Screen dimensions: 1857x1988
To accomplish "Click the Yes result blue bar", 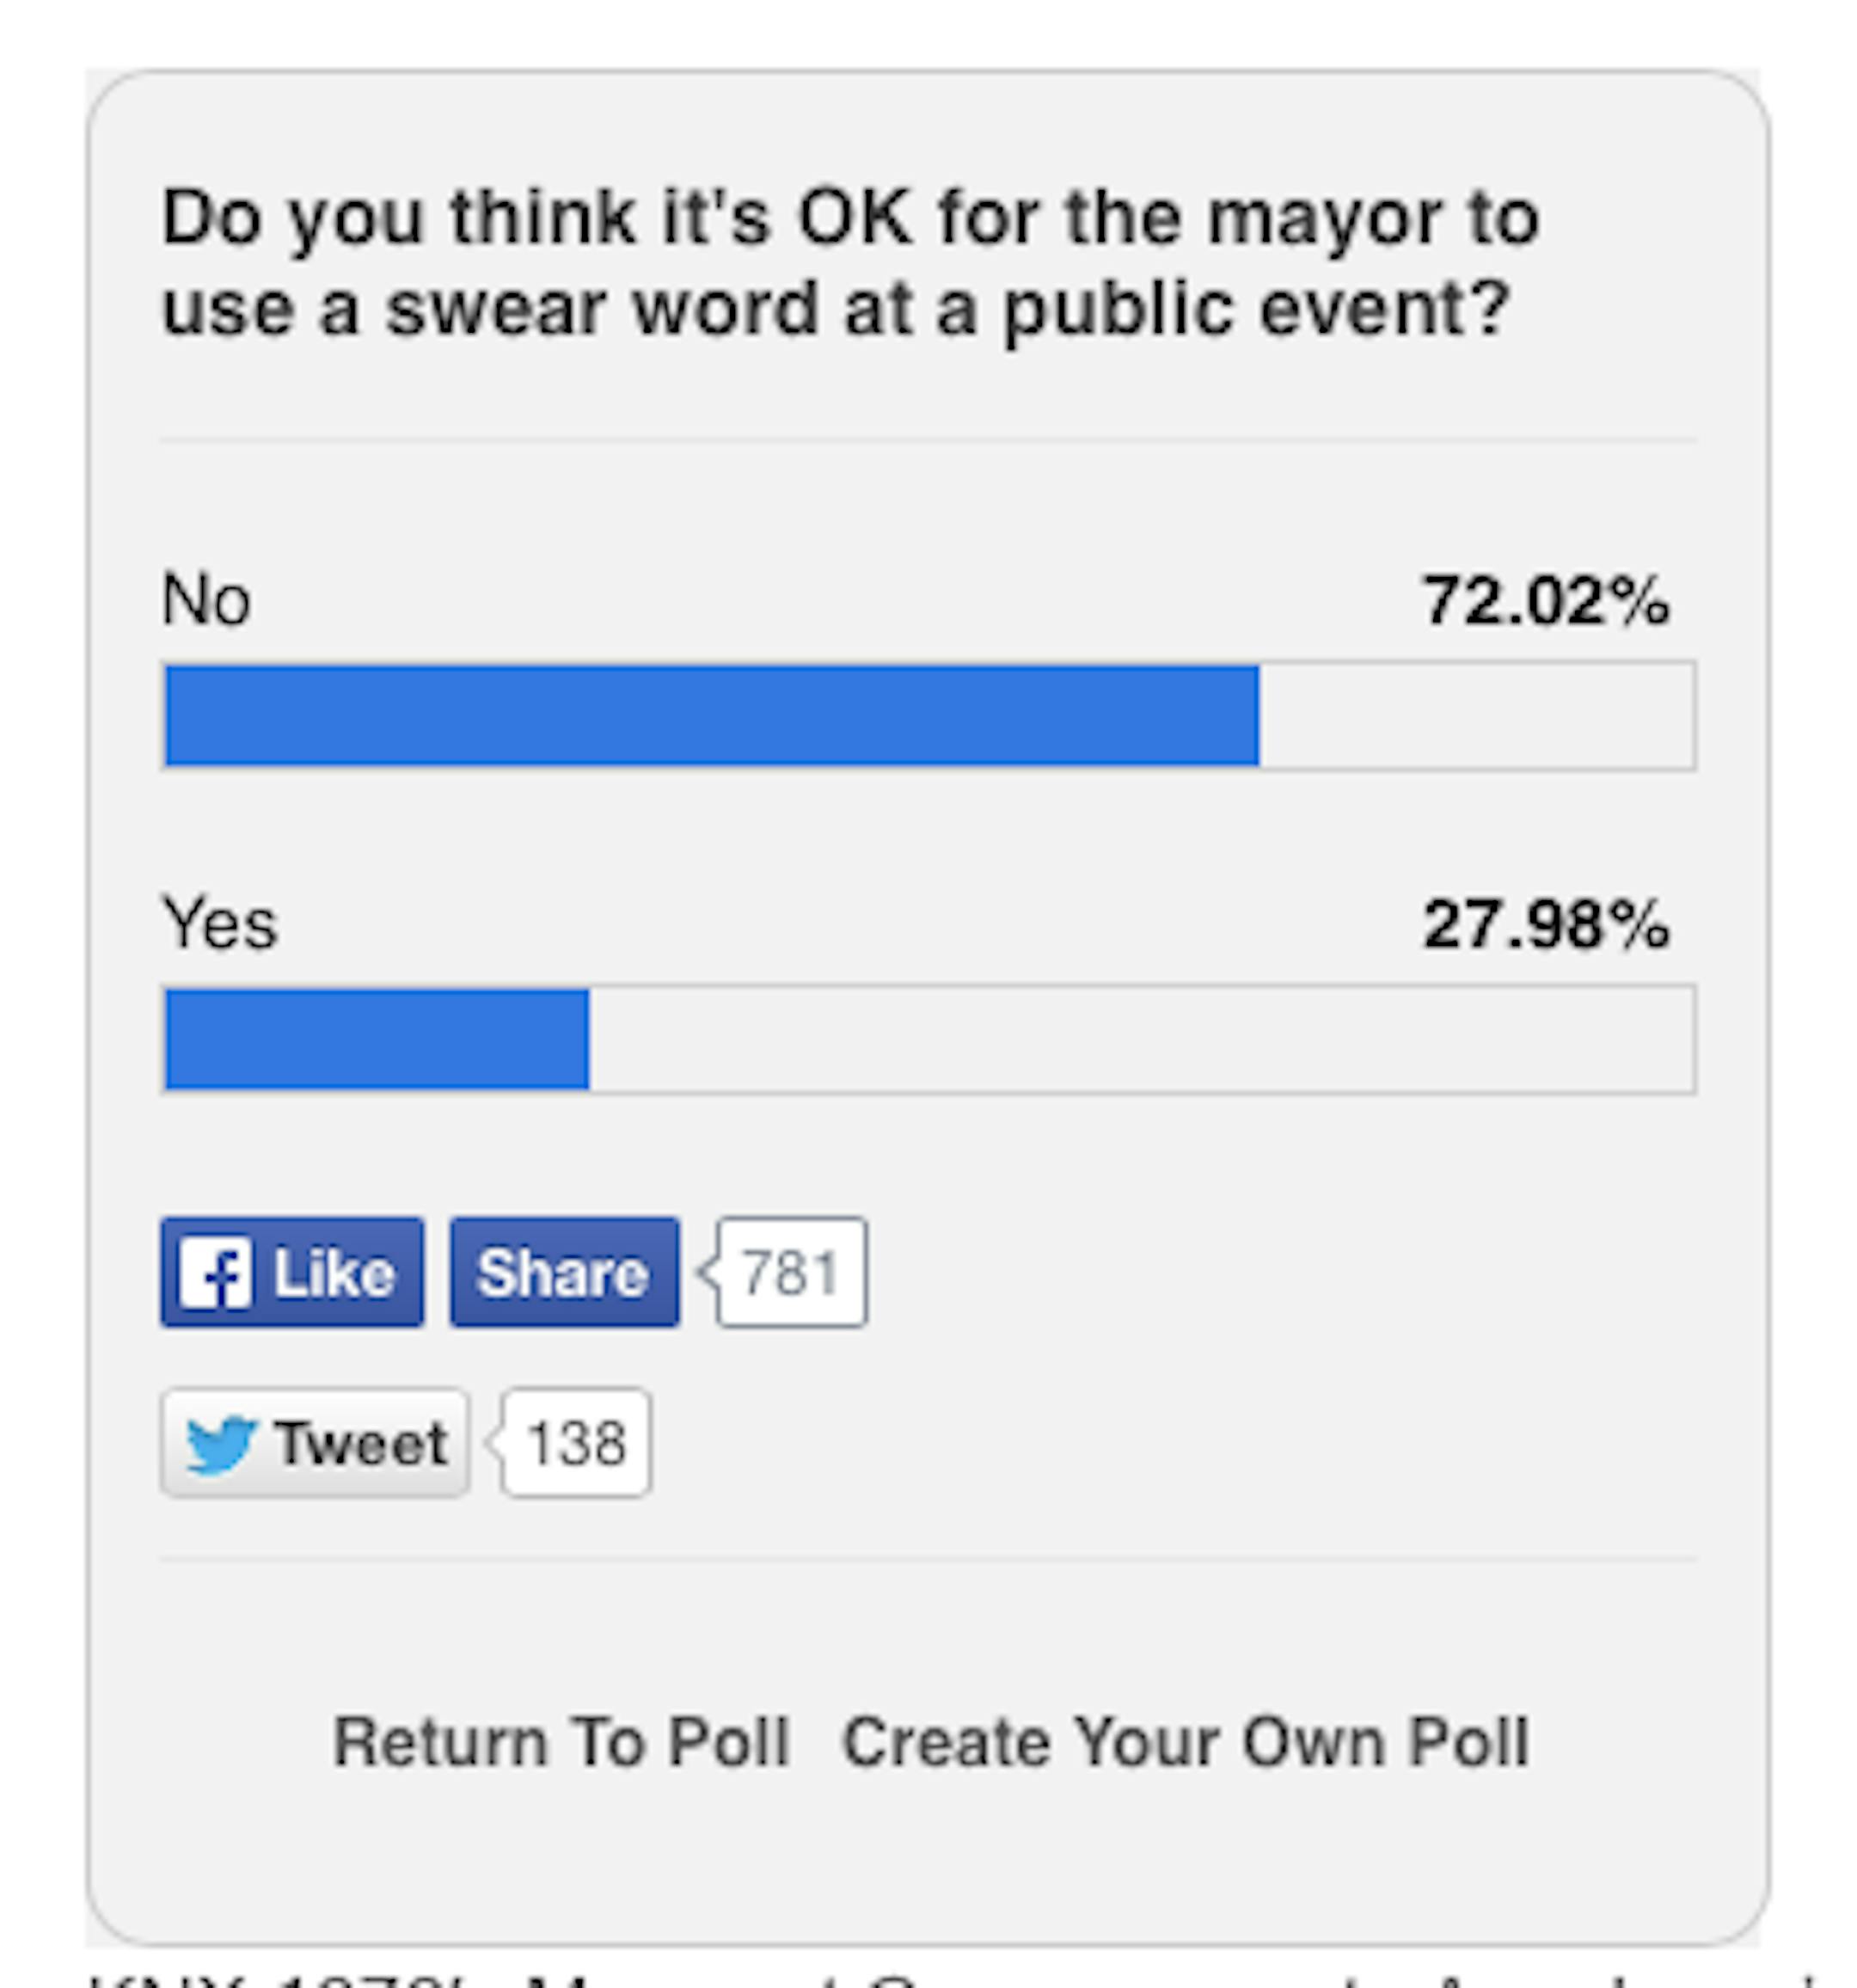I will tap(377, 1039).
